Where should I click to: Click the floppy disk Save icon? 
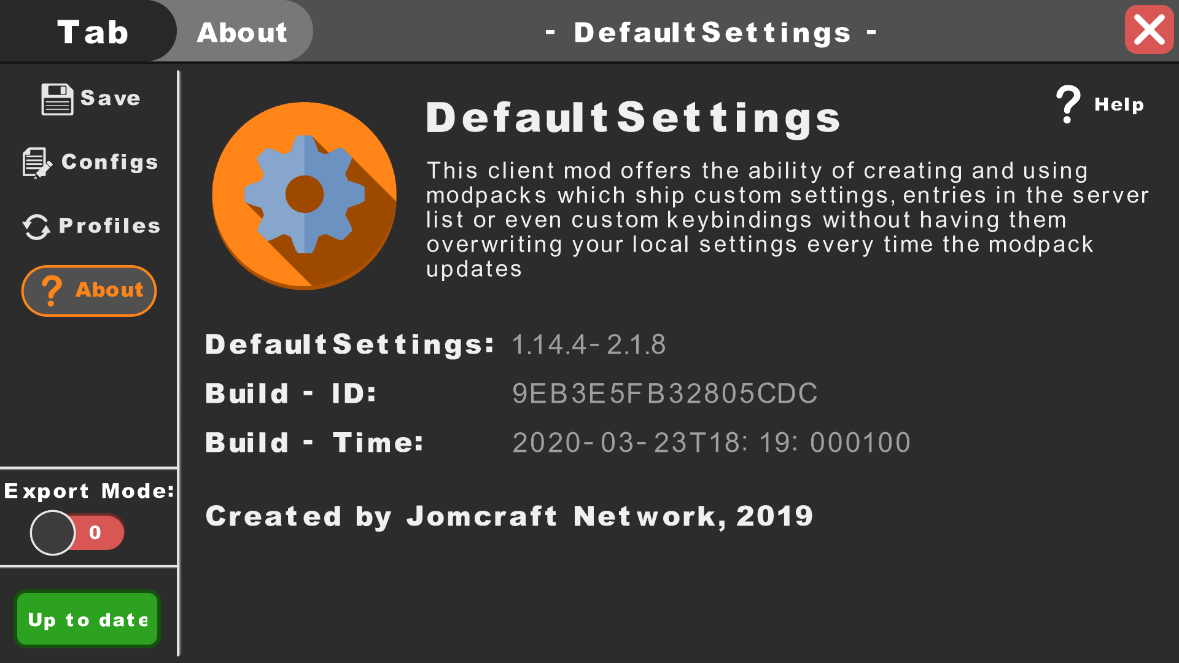tap(57, 99)
